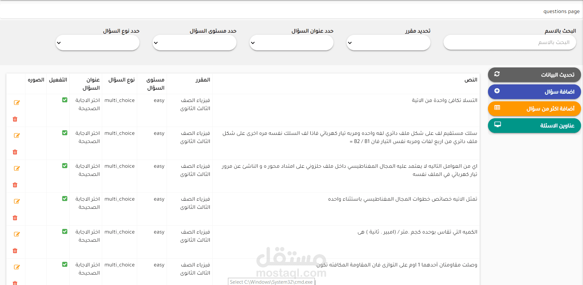583x285 pixels.
Task: Edit the 'الكميه التي تقاس' question
Action: point(17,234)
